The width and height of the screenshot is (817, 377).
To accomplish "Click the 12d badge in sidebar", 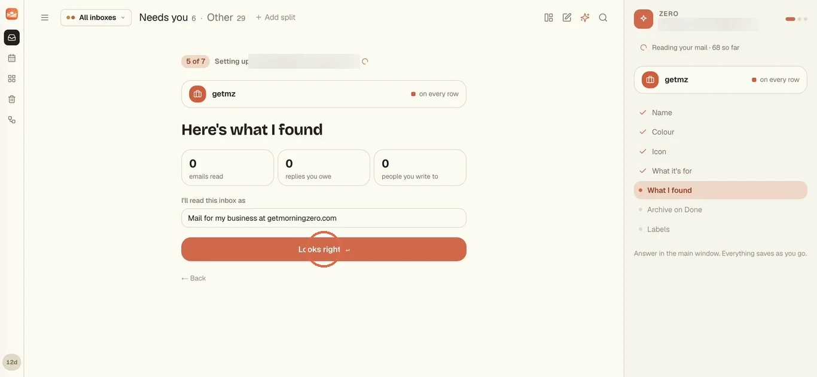I will (x=12, y=362).
